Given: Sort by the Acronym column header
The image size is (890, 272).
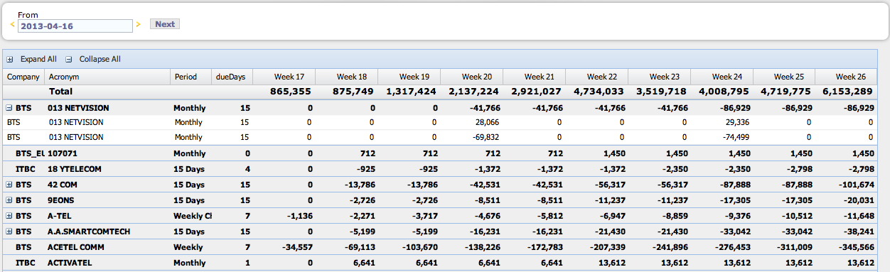Looking at the screenshot, I should tap(107, 77).
